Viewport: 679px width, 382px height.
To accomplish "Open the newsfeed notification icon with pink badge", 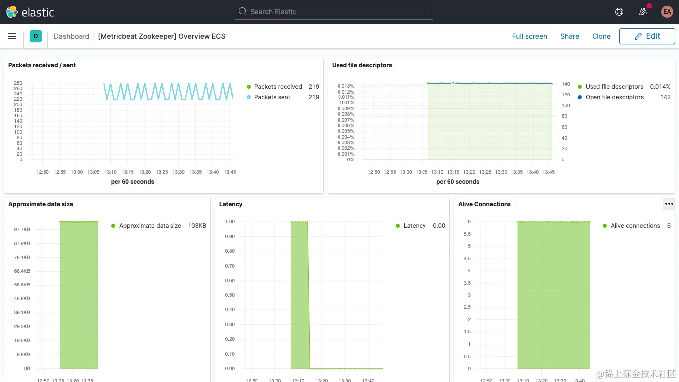I will click(643, 11).
